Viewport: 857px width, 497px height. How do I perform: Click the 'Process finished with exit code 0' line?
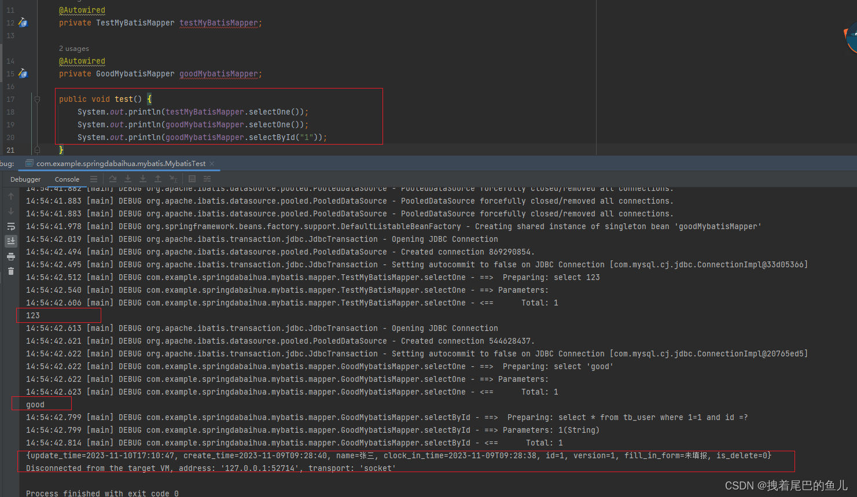click(x=102, y=493)
